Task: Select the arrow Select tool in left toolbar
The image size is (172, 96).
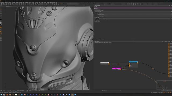Action: click(1, 7)
